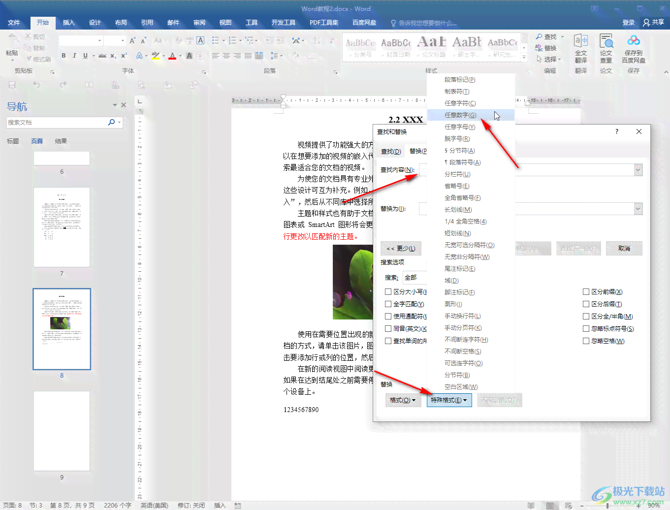This screenshot has width=670, height=510.
Task: Open line spacing options
Action: 275,56
